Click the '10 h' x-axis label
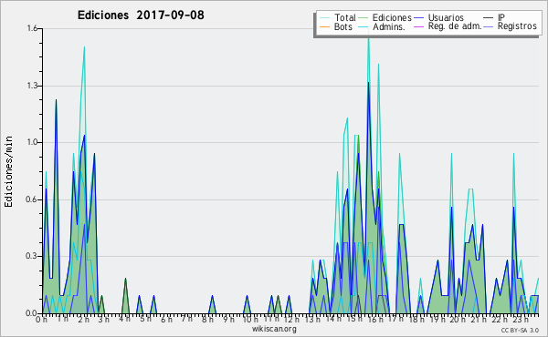 pos(249,319)
